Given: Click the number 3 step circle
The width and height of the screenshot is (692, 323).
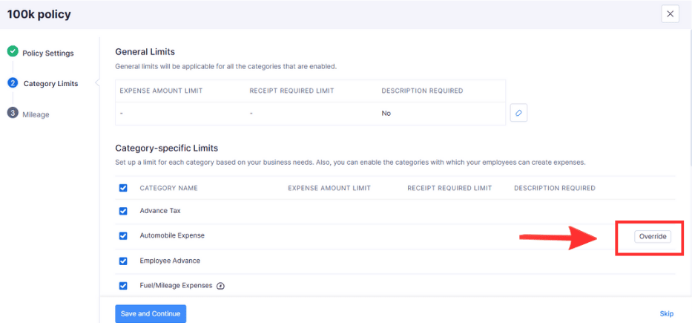Looking at the screenshot, I should tap(13, 114).
